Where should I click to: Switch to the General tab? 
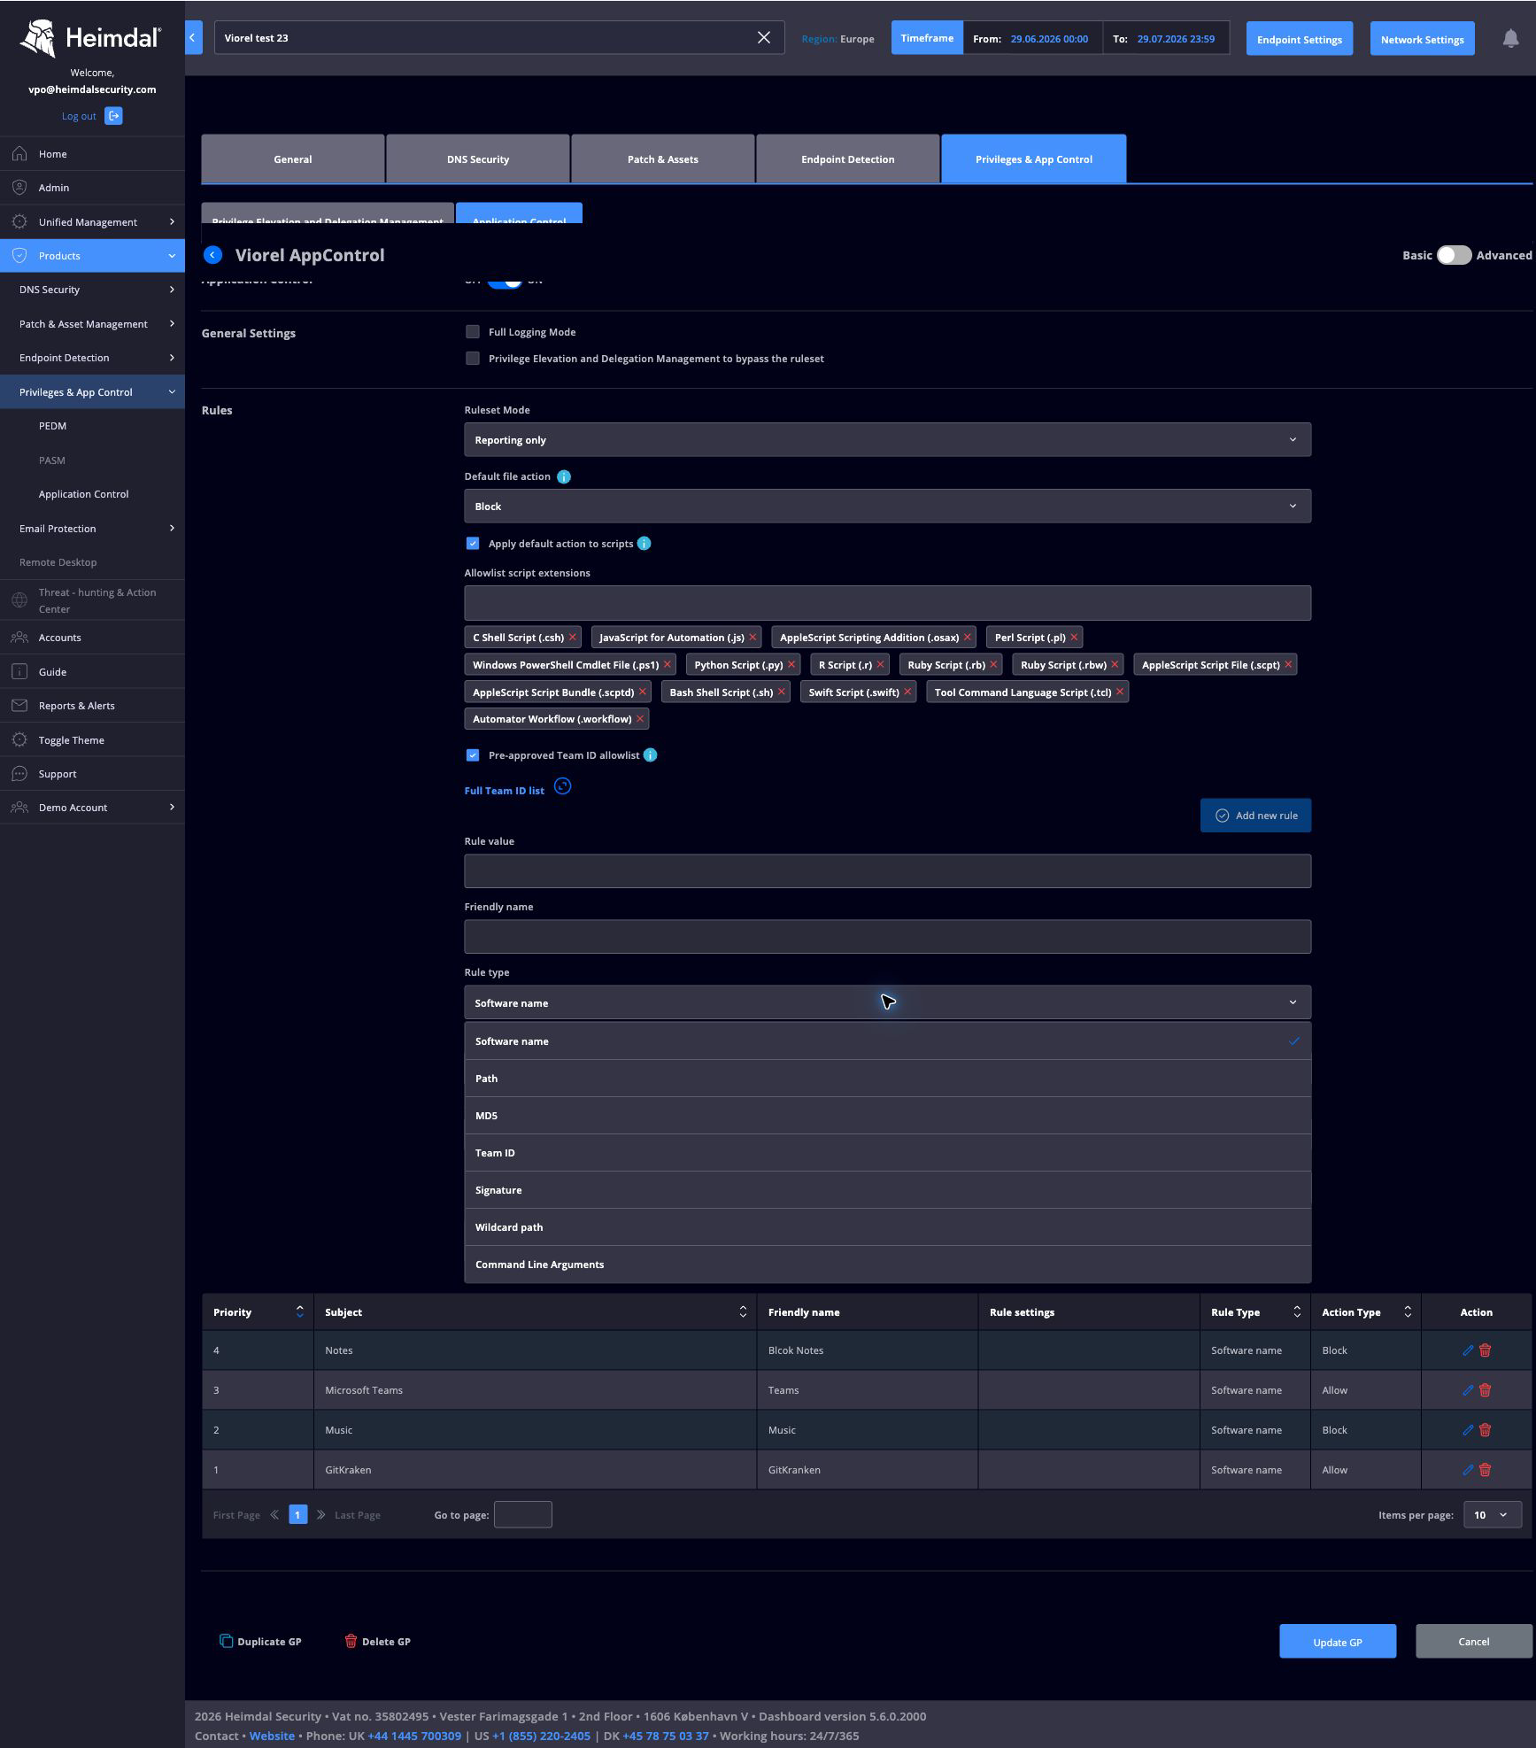coord(293,159)
